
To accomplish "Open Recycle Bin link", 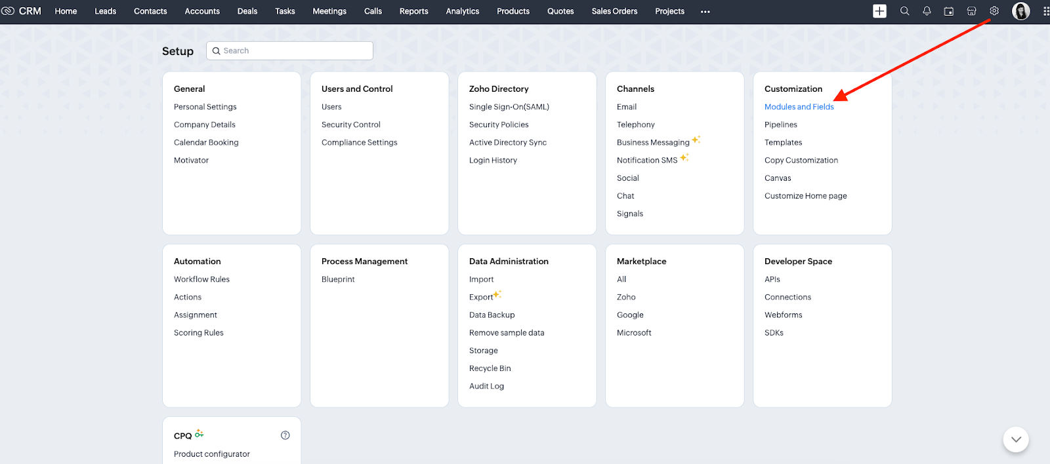I will point(490,368).
